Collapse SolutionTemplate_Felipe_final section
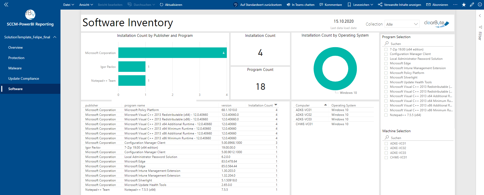 point(55,37)
